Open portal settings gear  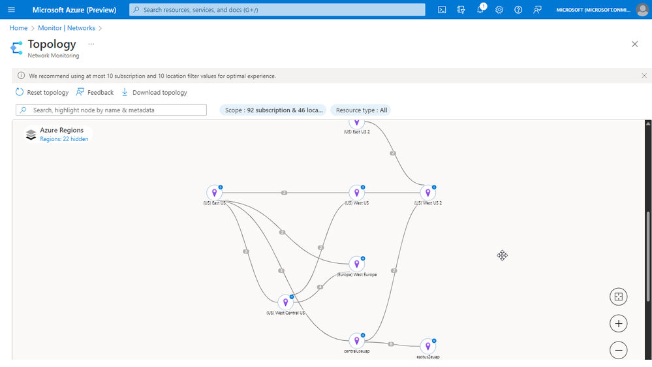499,10
